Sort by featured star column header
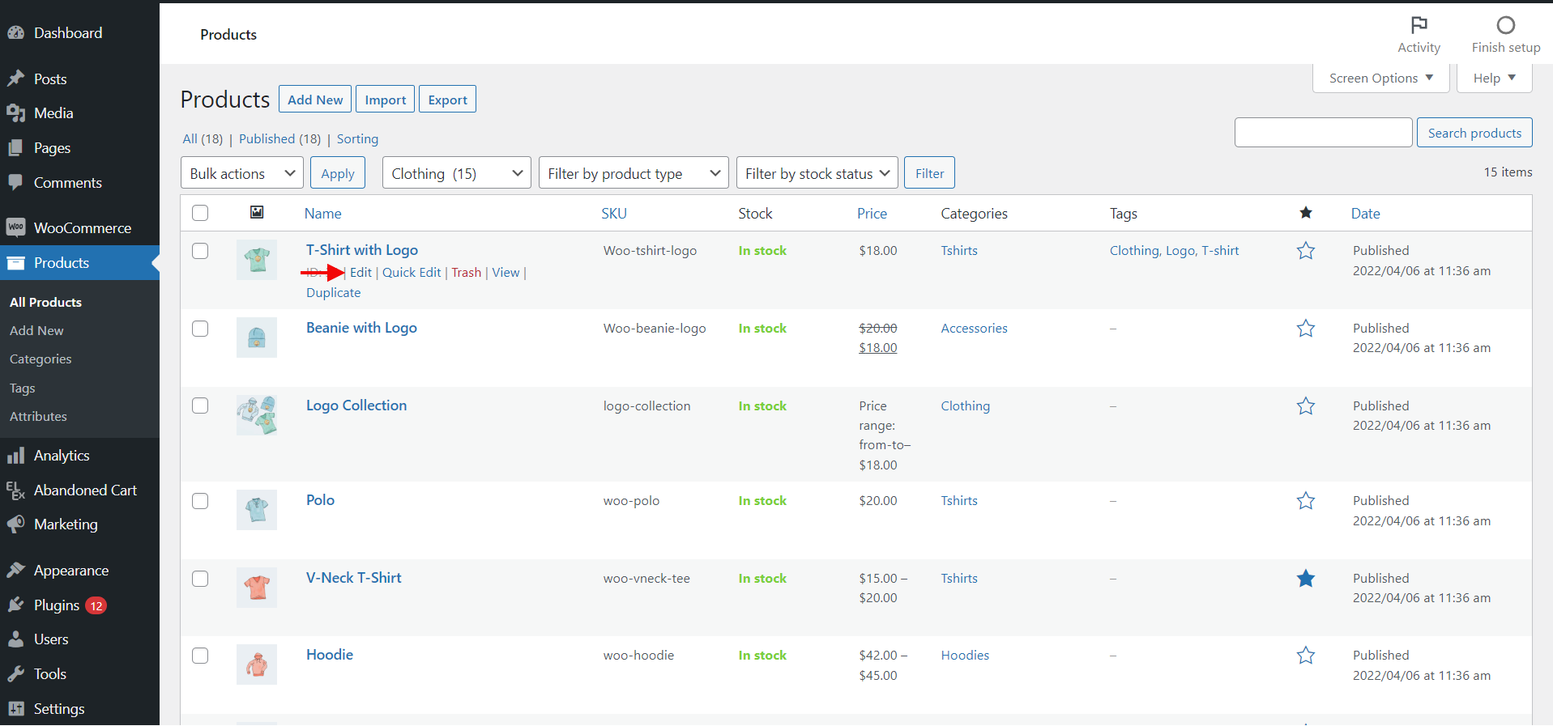The image size is (1553, 726). coord(1305,213)
